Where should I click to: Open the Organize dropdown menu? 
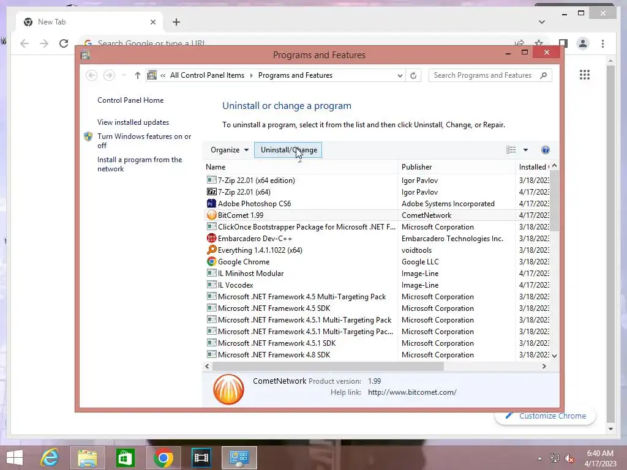click(230, 150)
